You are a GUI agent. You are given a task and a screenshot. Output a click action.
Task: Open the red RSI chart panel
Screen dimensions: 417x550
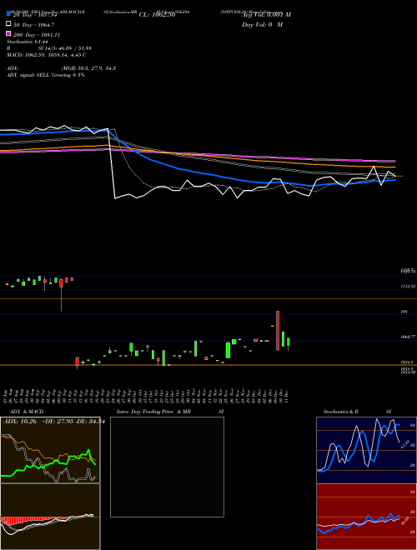tap(366, 517)
